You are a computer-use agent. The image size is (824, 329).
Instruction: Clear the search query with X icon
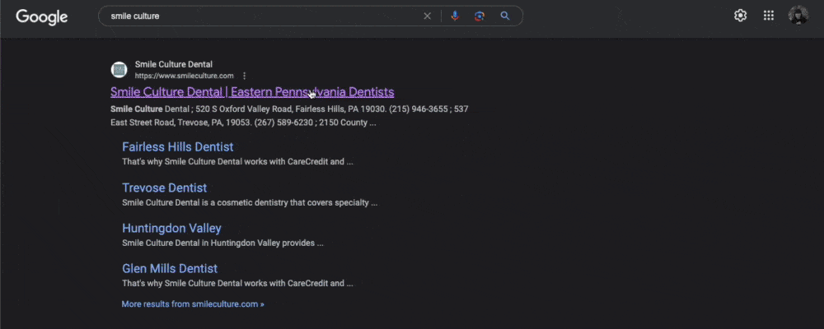click(x=427, y=16)
